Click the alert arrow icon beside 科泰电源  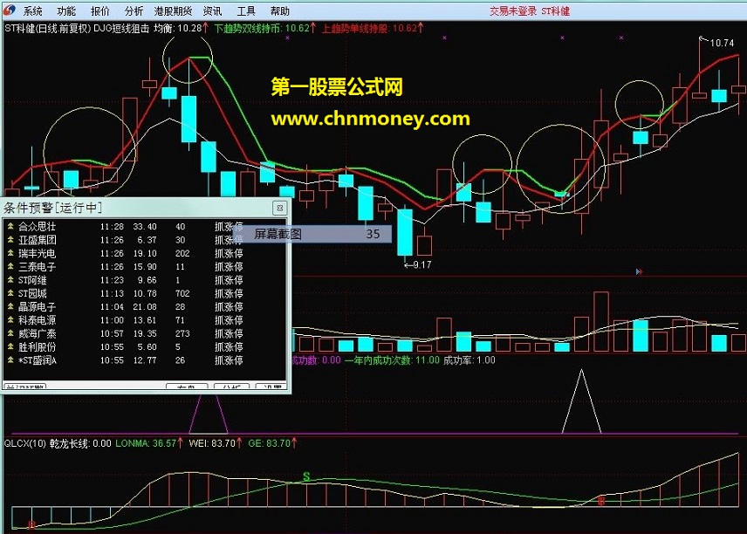[10, 319]
